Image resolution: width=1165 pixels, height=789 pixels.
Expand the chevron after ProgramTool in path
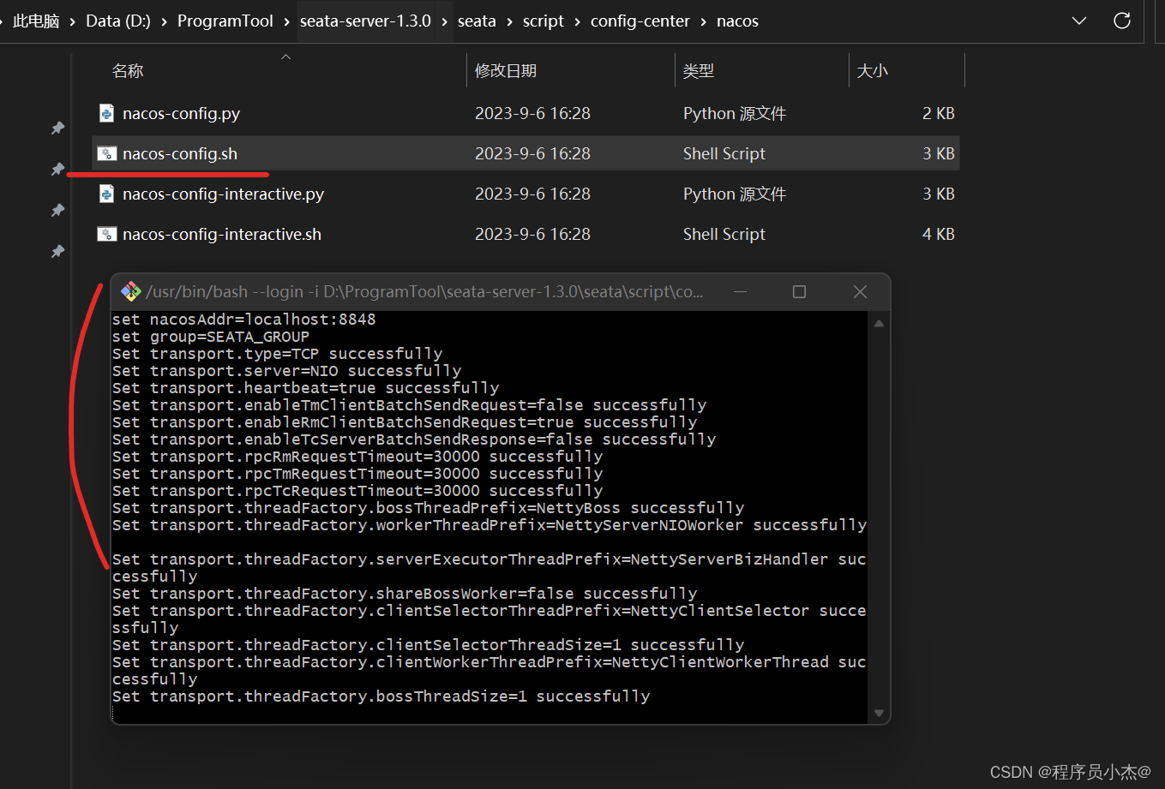[287, 21]
